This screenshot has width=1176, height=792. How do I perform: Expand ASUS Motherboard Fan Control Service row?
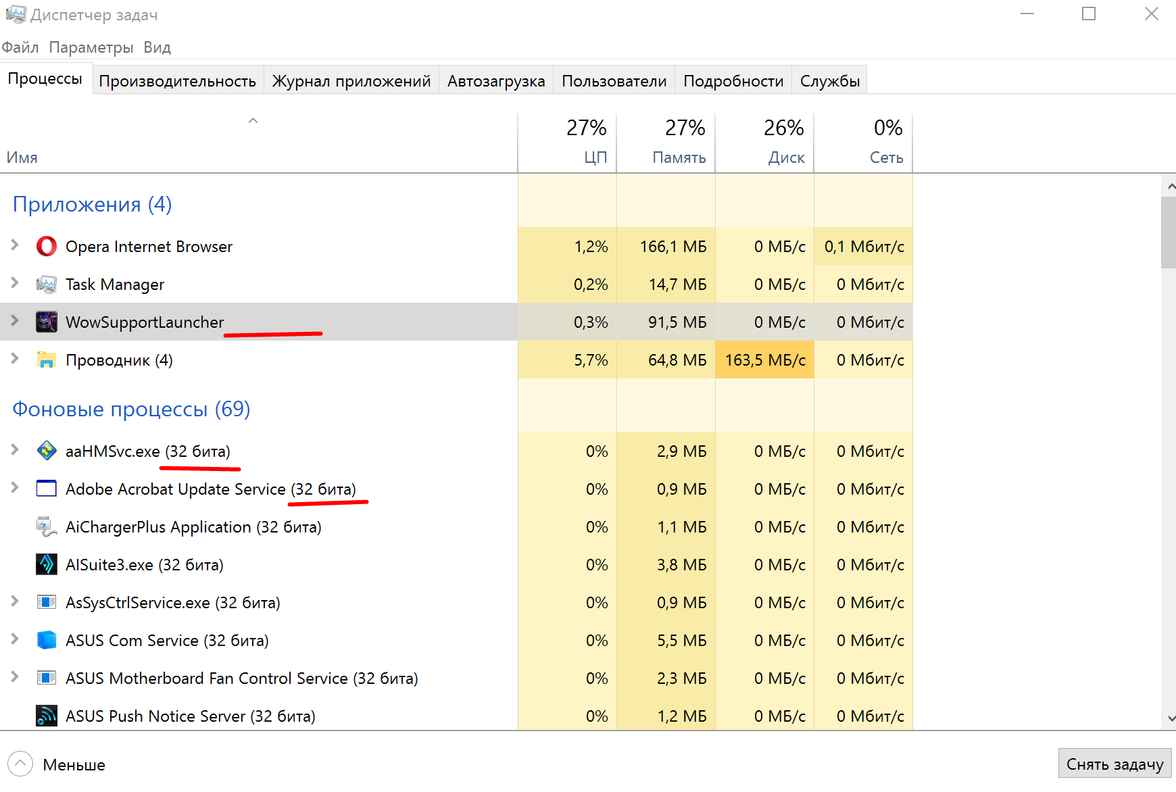coord(15,677)
